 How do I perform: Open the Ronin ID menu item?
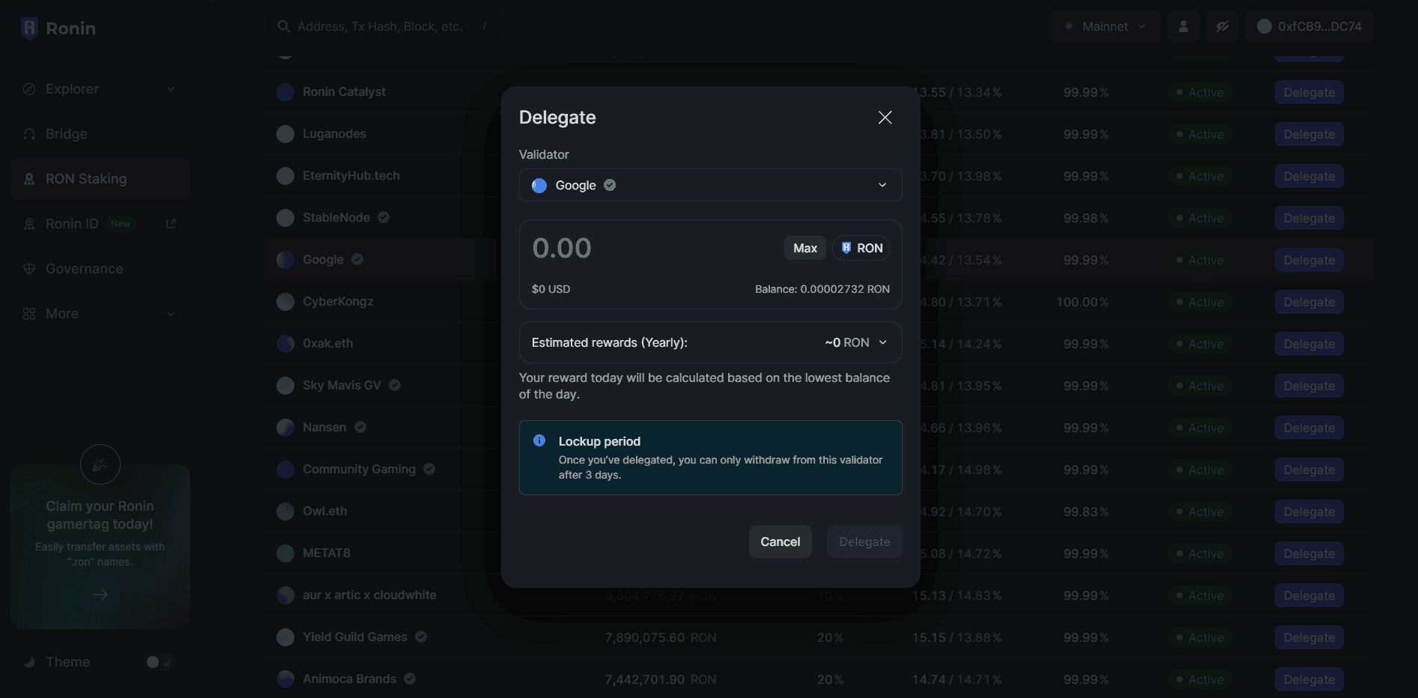point(70,223)
